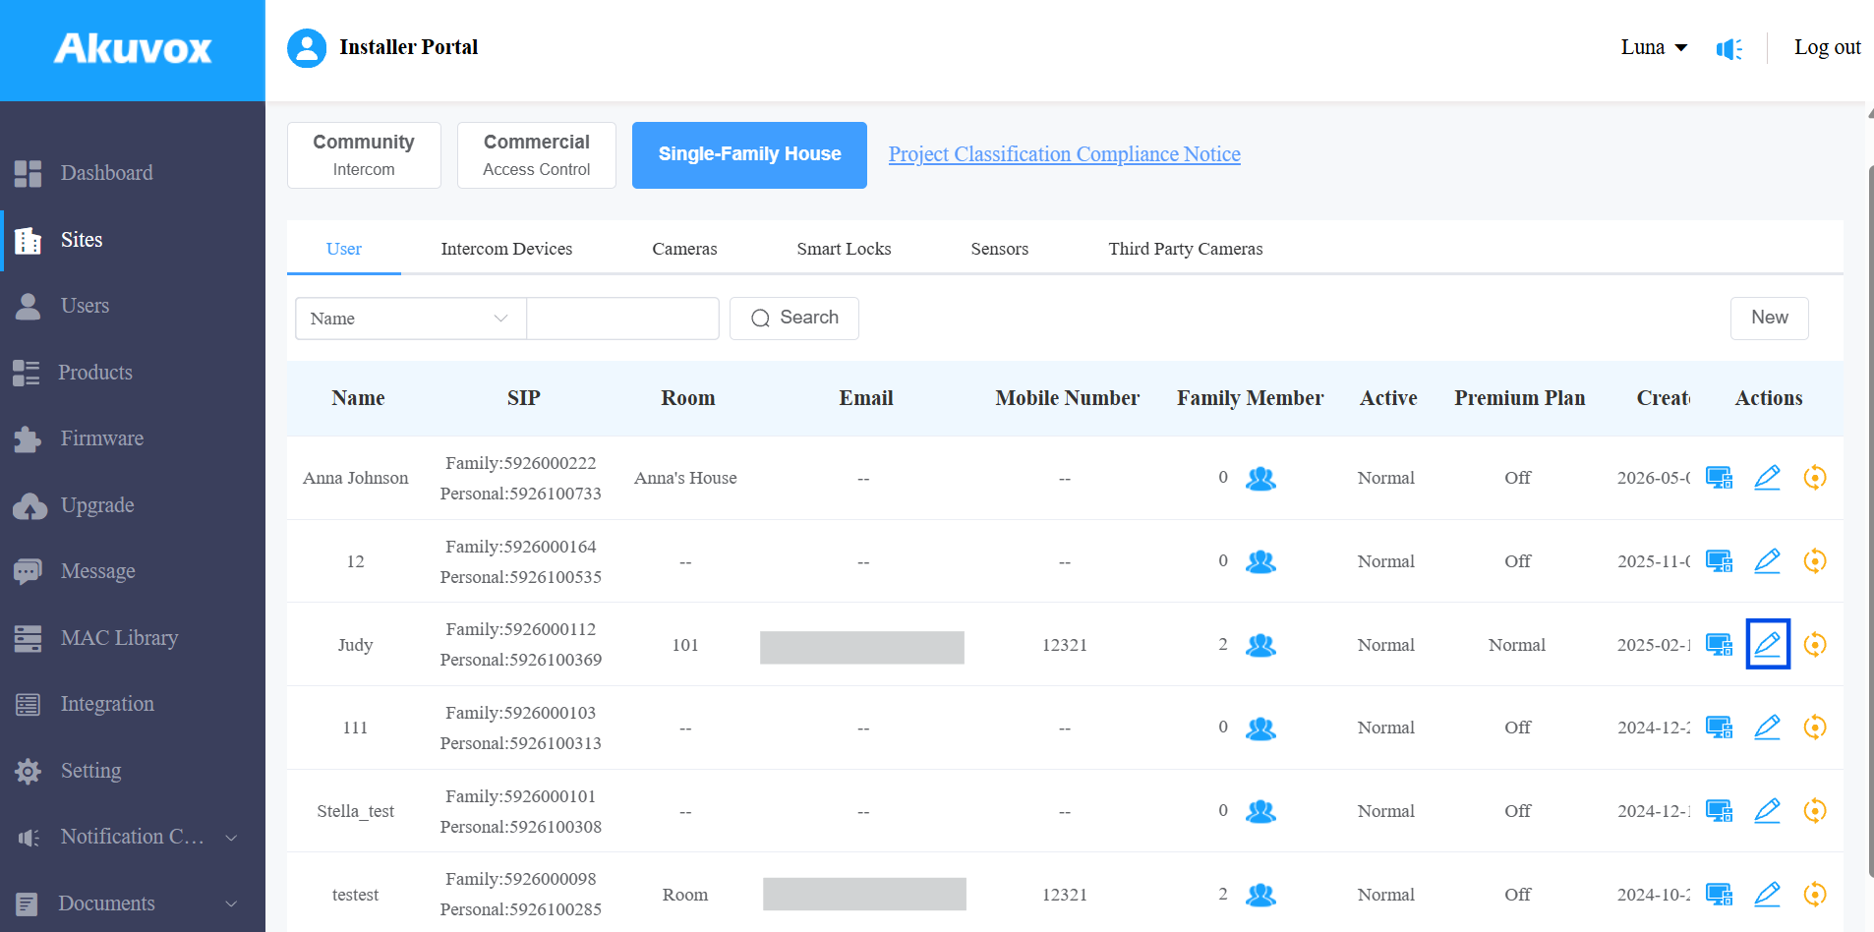Image resolution: width=1874 pixels, height=932 pixels.
Task: Open Products in the sidebar
Action: coord(133,373)
